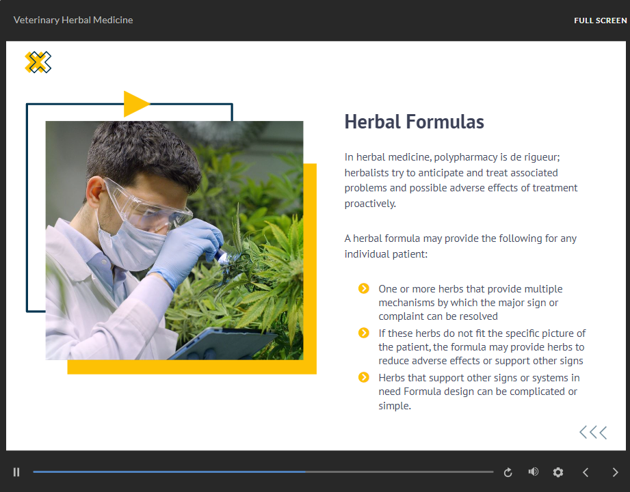Mute audio with the speaker icon

533,472
